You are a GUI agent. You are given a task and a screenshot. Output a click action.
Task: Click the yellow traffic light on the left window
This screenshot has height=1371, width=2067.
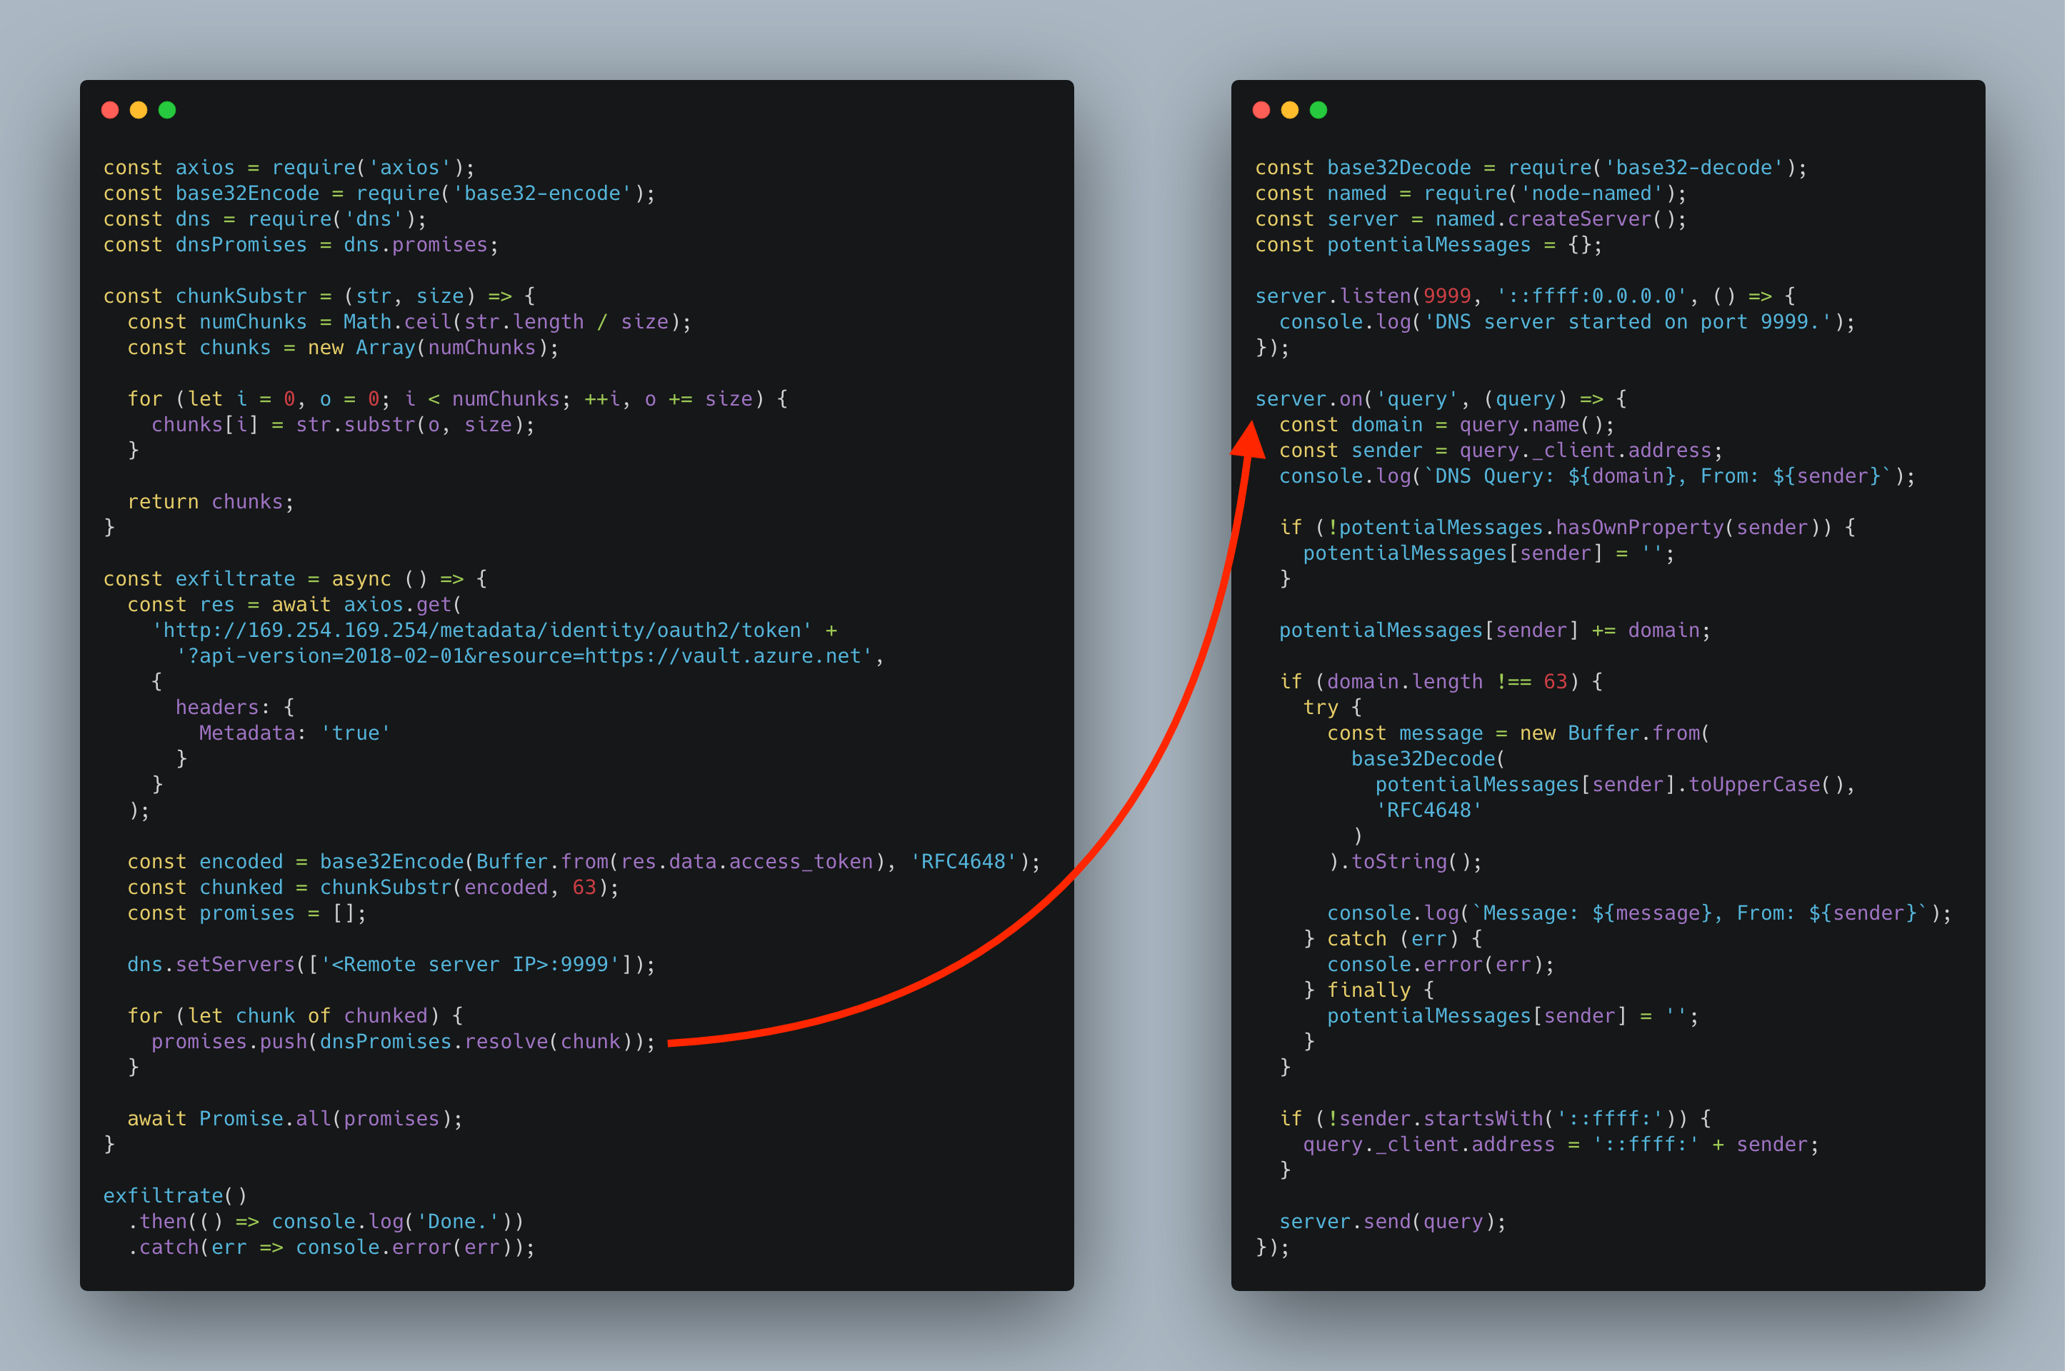(139, 109)
